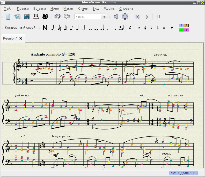Close the Reunion* tab with the X
Screen dimensions: 205x177
[21, 39]
